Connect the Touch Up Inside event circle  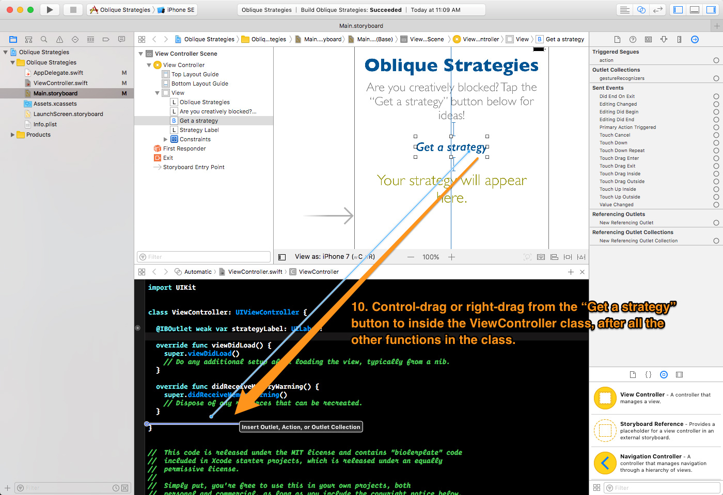click(x=716, y=189)
